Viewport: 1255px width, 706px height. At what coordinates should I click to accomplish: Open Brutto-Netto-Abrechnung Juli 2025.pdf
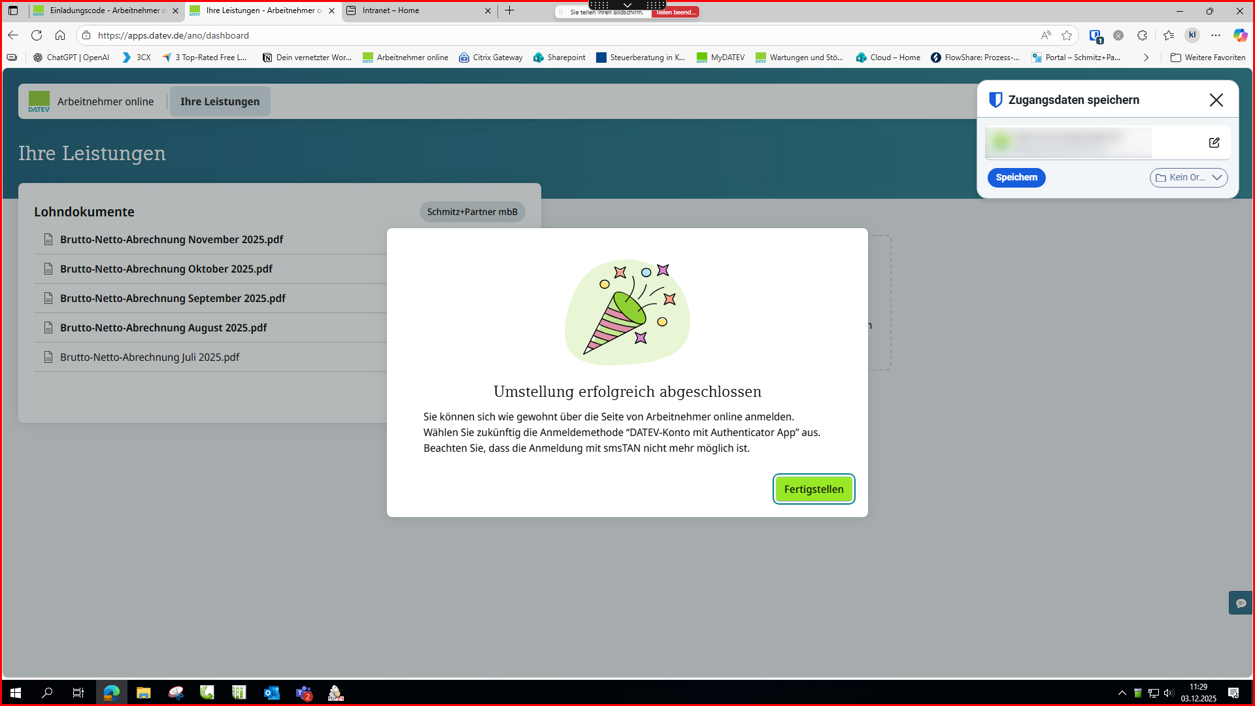(150, 357)
